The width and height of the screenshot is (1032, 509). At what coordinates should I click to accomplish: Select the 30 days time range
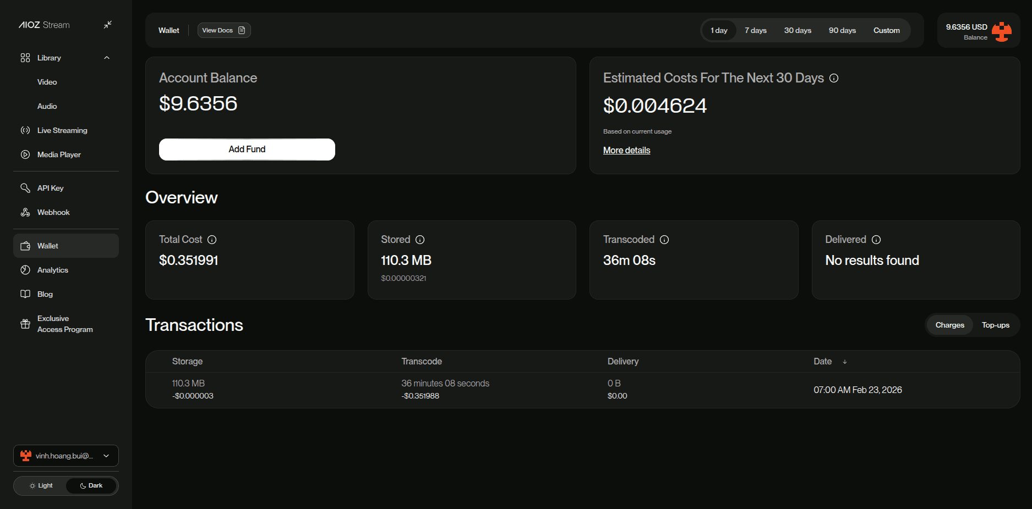798,30
